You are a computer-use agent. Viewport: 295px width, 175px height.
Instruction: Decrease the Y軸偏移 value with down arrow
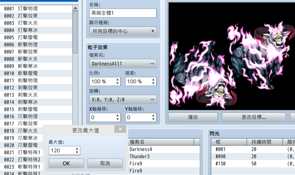coord(153,119)
